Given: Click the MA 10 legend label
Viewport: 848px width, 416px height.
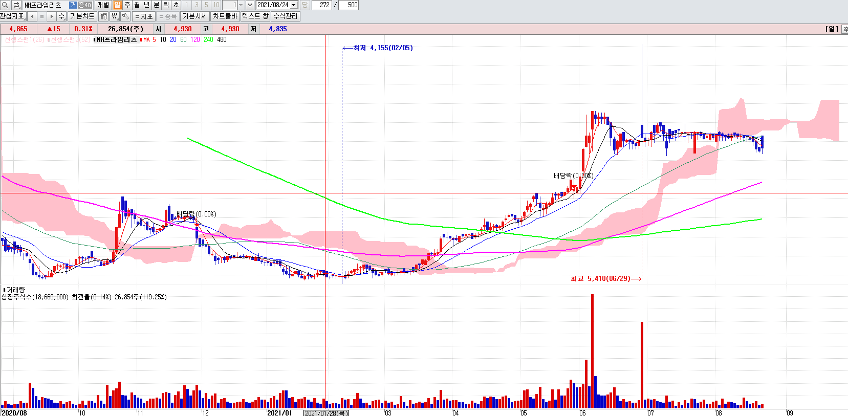Looking at the screenshot, I should point(163,39).
